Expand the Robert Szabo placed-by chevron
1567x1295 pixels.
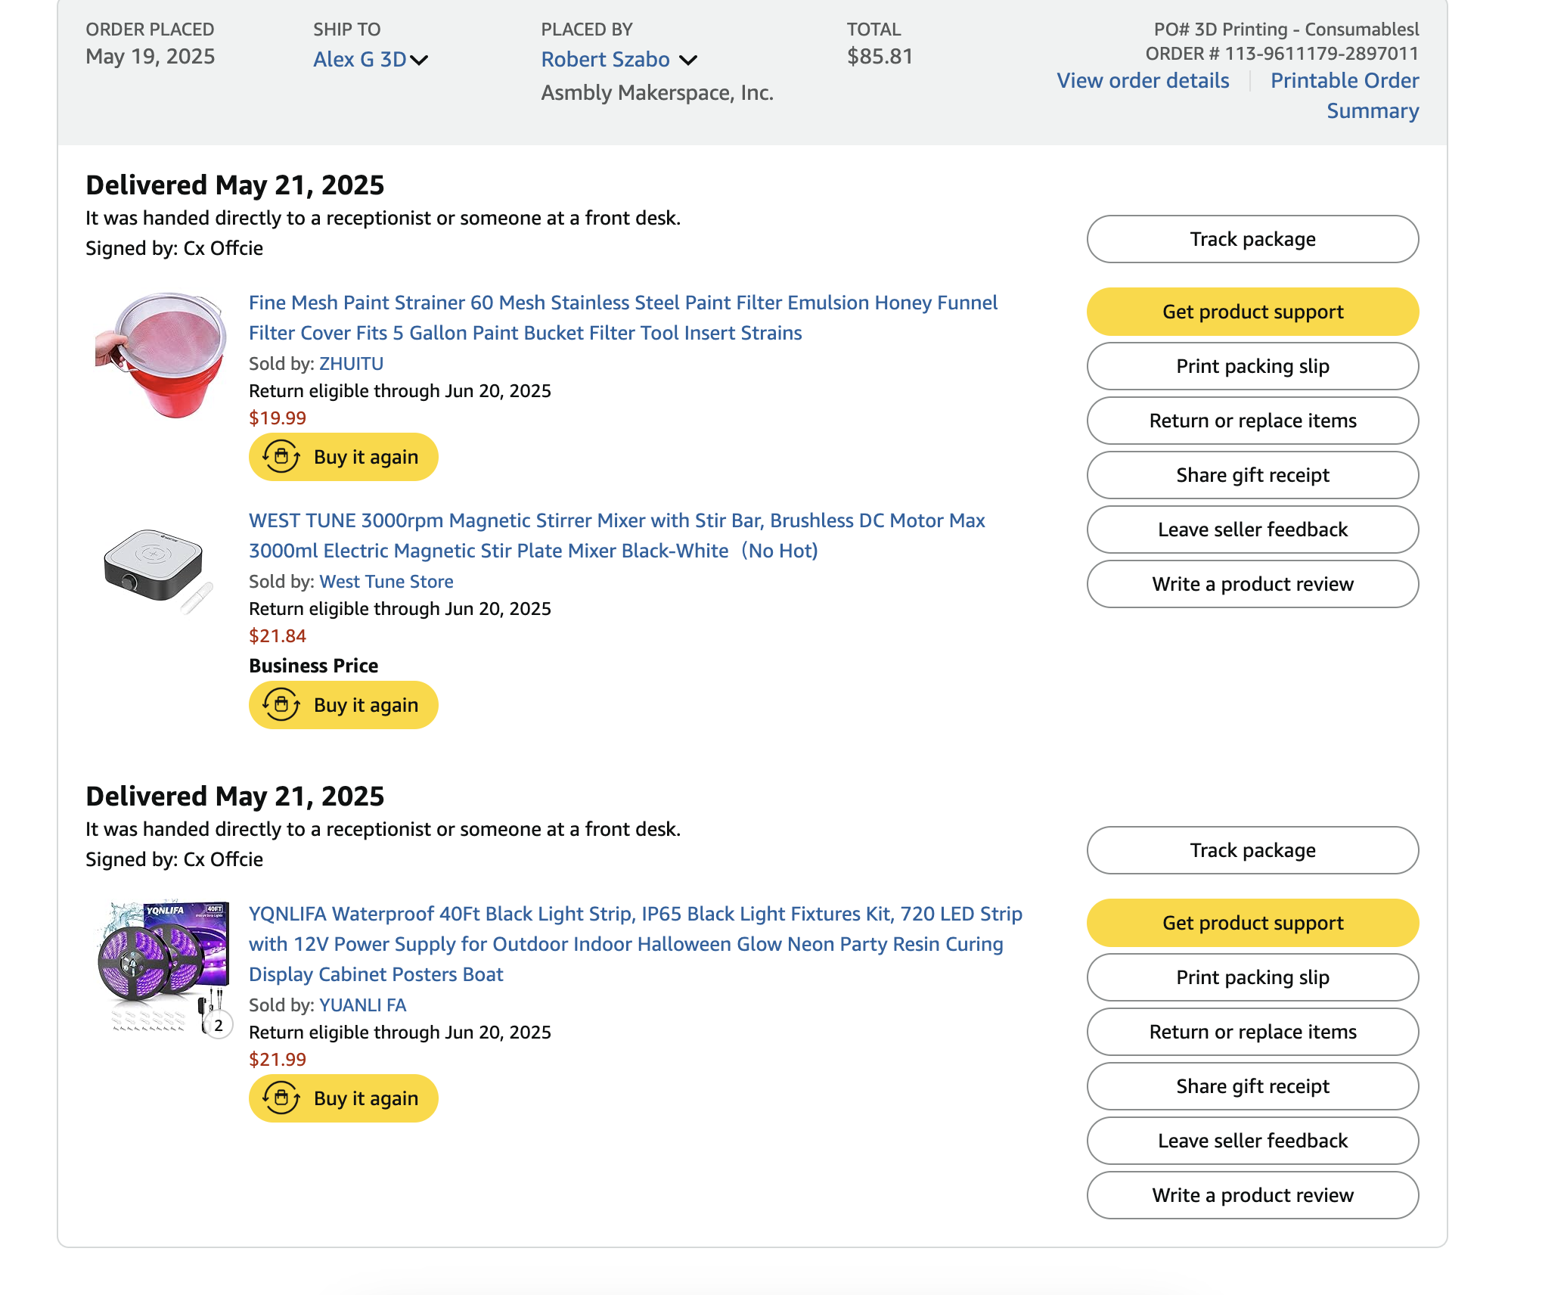[x=688, y=60]
